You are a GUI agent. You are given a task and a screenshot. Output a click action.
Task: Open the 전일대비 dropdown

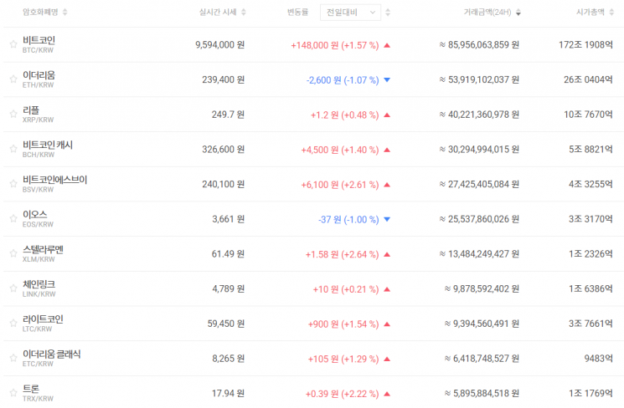coord(350,13)
